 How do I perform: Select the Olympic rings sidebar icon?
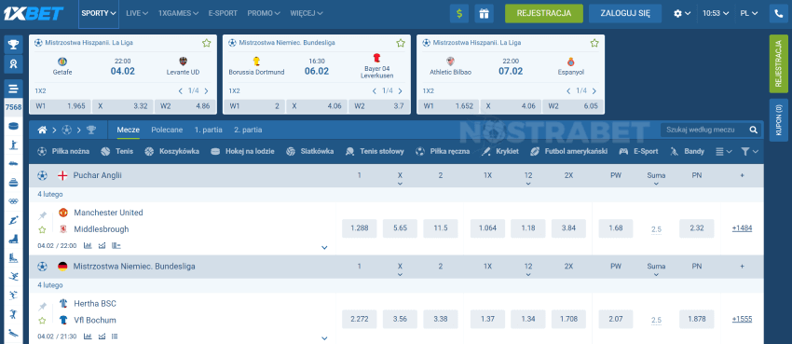click(13, 201)
